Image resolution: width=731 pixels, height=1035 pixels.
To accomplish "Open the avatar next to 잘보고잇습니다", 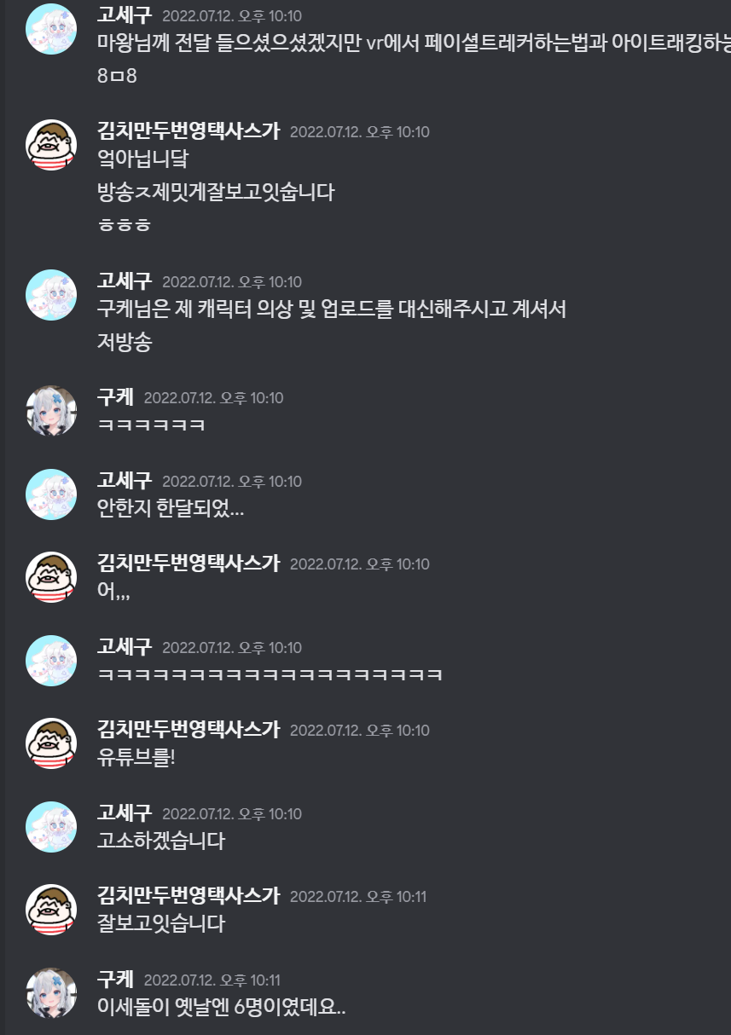I will (51, 910).
